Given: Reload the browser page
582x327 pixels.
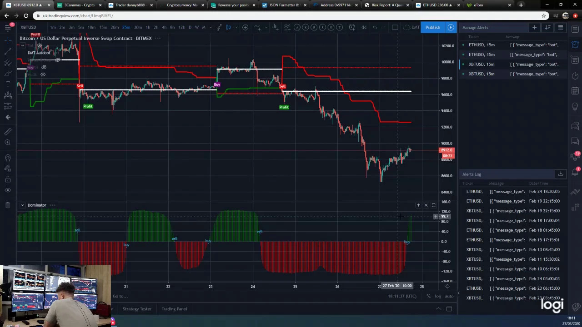Looking at the screenshot, I should click(26, 15).
